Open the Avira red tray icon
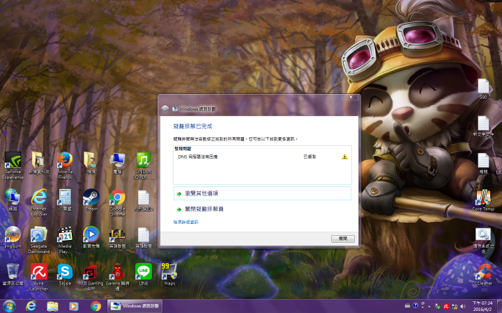Image resolution: width=502 pixels, height=313 pixels. (x=446, y=307)
